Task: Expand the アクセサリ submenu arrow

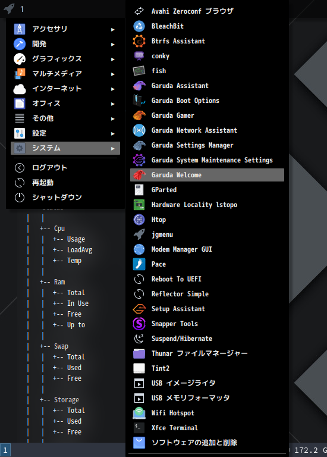Action: tap(113, 29)
